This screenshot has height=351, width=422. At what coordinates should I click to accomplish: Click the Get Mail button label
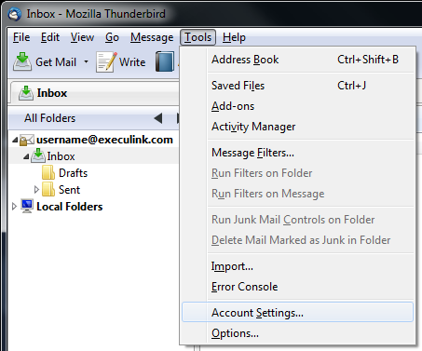point(56,62)
